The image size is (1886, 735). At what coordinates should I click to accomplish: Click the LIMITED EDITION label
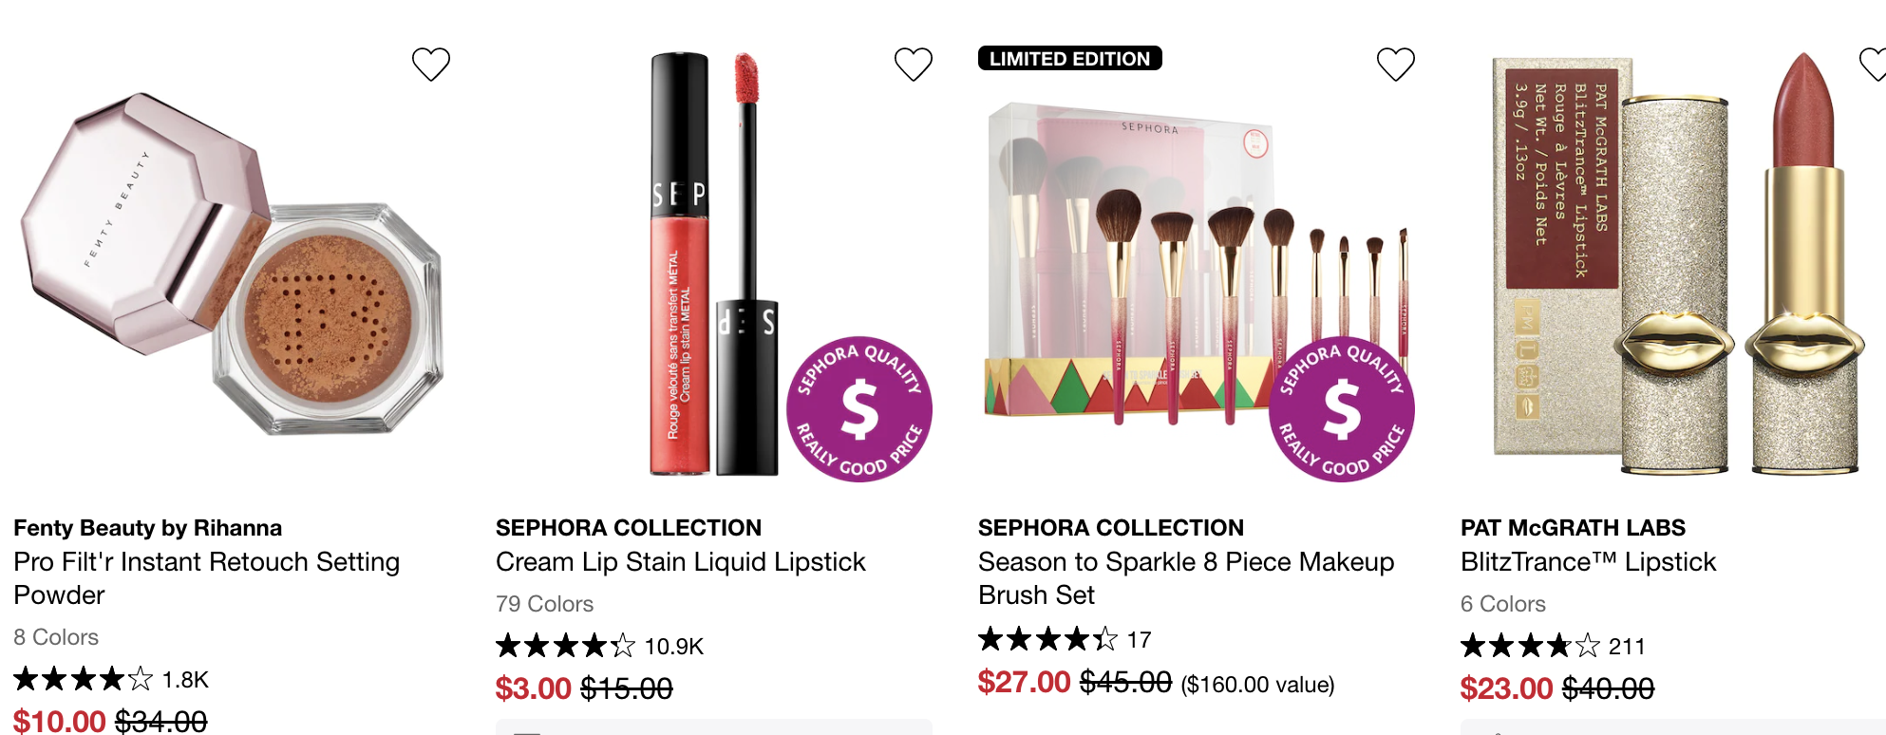click(x=1070, y=58)
